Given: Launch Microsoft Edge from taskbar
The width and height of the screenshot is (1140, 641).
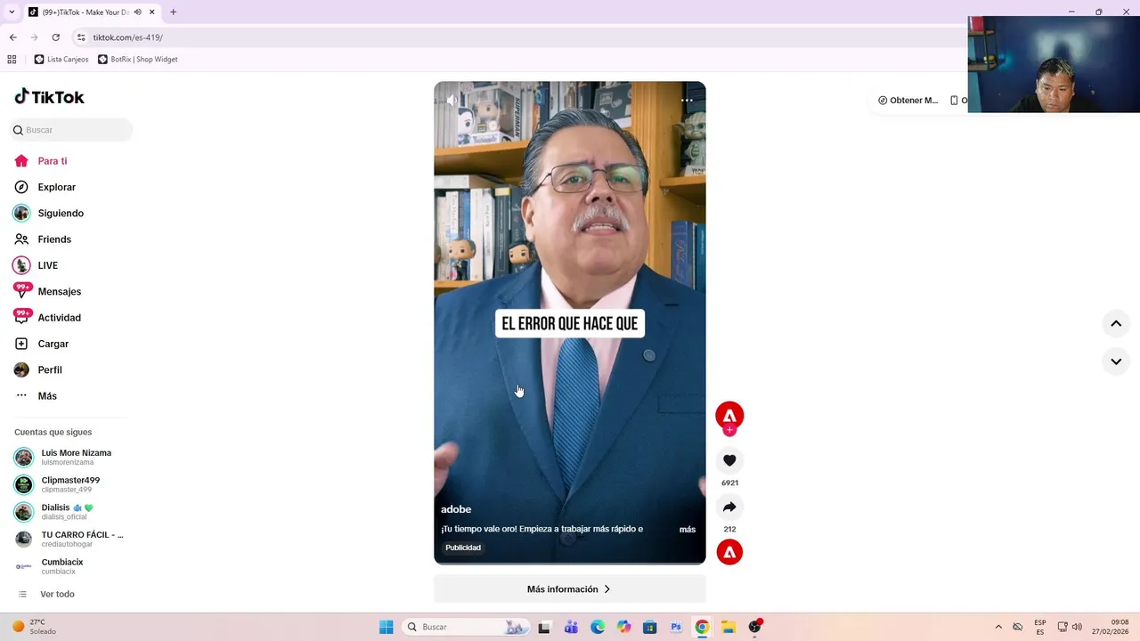Looking at the screenshot, I should click(598, 627).
